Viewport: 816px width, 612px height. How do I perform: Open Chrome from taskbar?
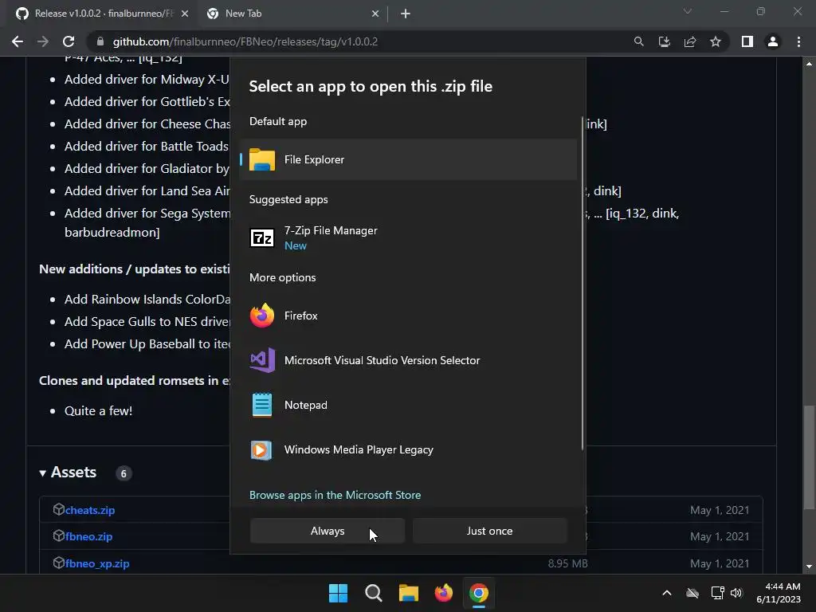(x=479, y=593)
